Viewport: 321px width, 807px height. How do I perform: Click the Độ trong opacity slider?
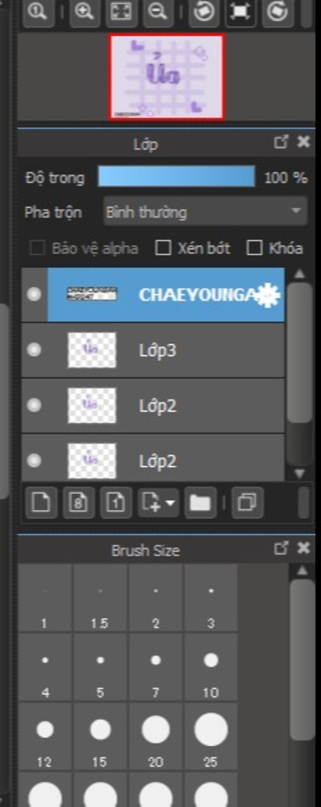tap(176, 177)
